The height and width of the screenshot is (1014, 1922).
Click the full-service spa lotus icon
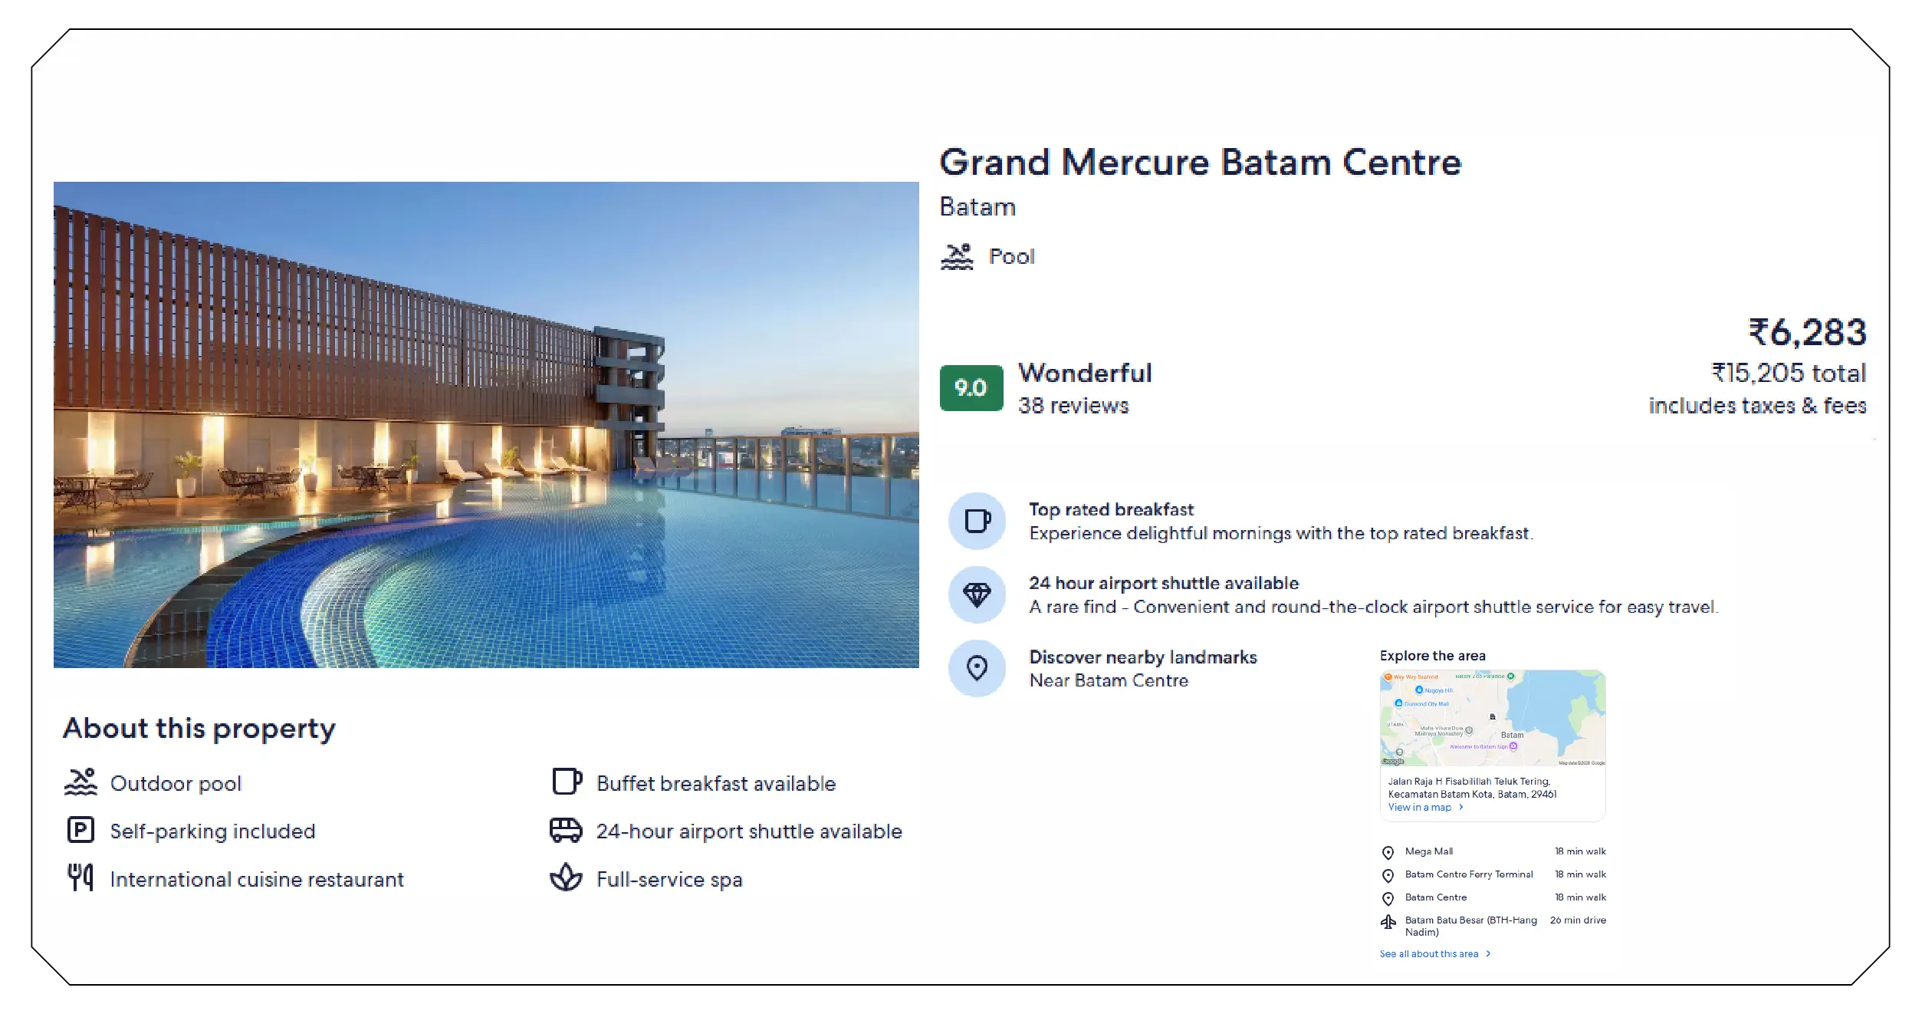[x=566, y=879]
